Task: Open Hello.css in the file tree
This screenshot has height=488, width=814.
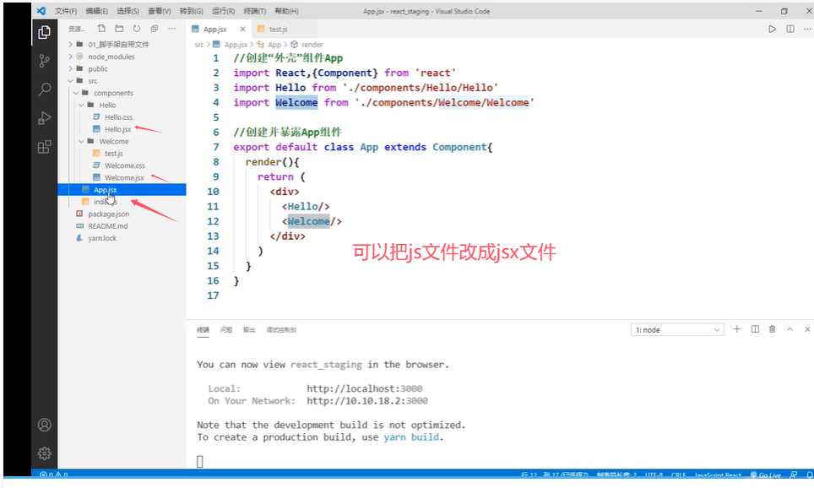Action: click(118, 117)
